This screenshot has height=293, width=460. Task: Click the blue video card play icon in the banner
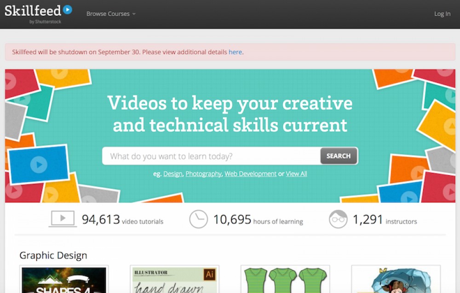pos(39,164)
